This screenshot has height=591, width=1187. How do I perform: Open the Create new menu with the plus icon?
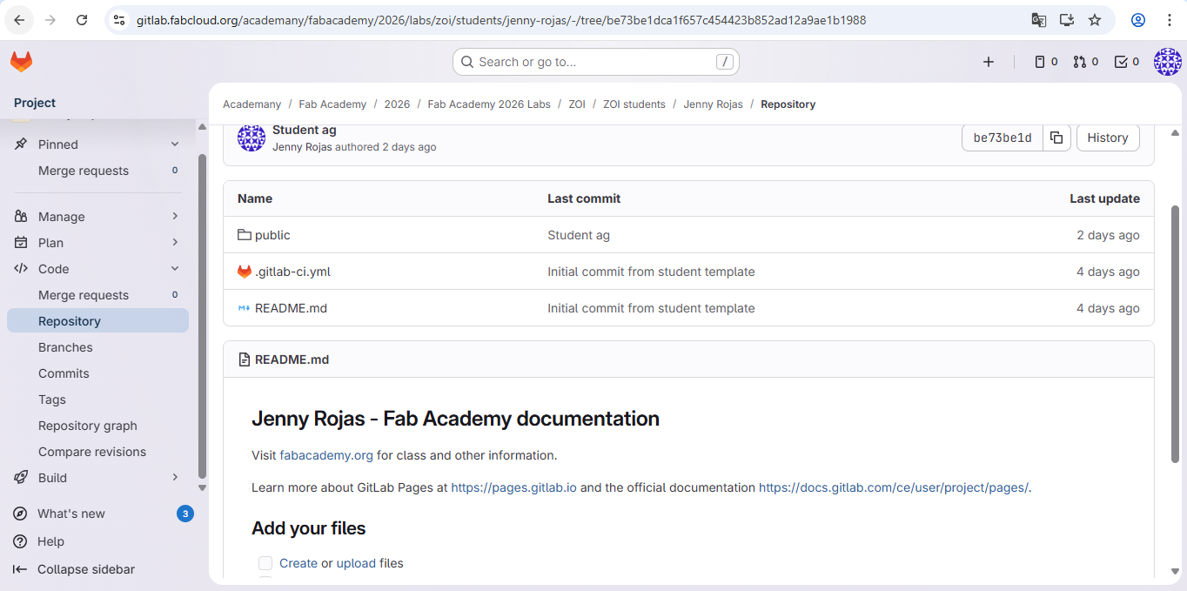(989, 62)
